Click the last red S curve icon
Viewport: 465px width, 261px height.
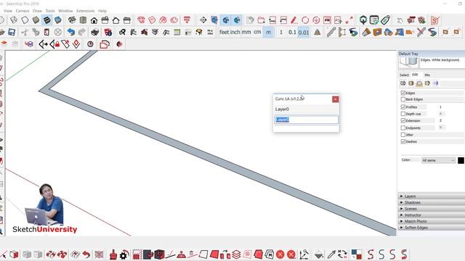click(404, 254)
